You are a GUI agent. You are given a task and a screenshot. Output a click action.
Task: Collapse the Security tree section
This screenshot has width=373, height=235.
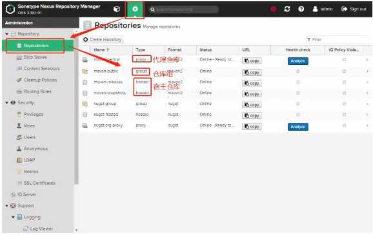(x=6, y=102)
